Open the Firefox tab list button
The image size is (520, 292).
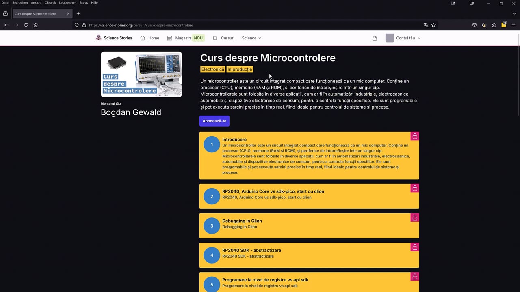(5, 14)
